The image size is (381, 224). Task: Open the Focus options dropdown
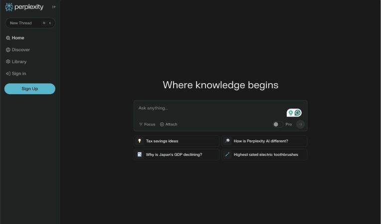pyautogui.click(x=147, y=124)
